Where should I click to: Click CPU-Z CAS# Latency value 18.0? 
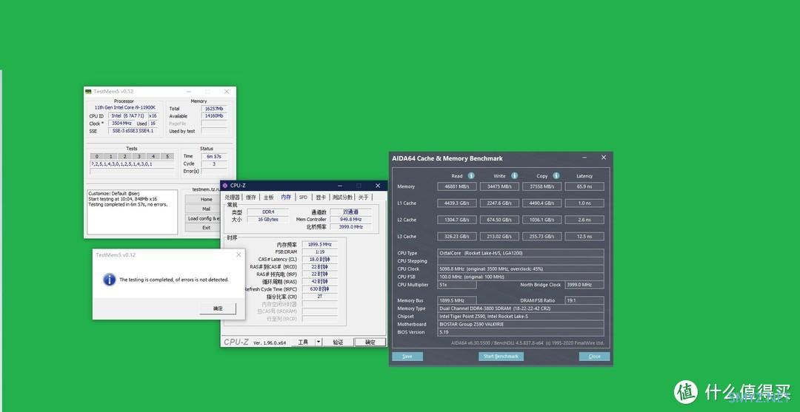(x=319, y=259)
